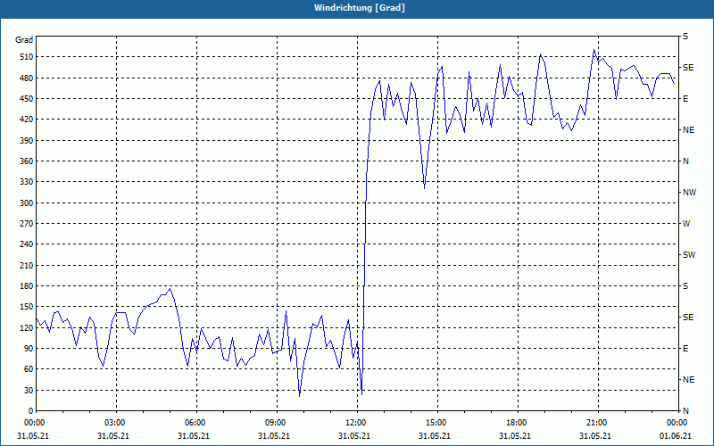This screenshot has height=446, width=714.
Task: Click the 18:00 time label
Action: point(519,422)
